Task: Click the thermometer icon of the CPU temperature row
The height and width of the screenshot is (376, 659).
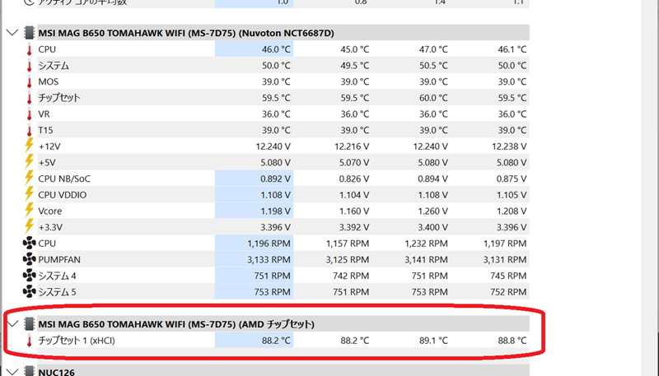Action: click(x=29, y=49)
